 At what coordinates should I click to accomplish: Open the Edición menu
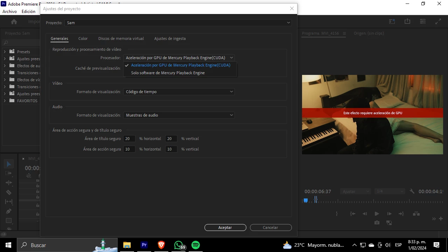pos(28,12)
